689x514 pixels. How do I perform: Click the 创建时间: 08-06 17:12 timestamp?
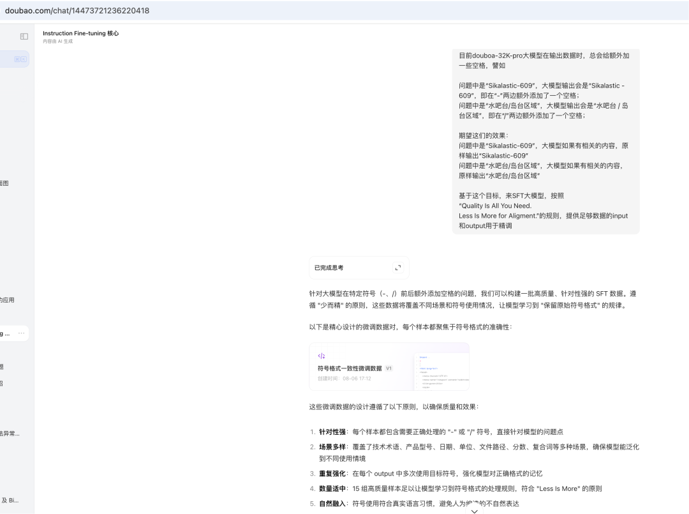coord(344,379)
